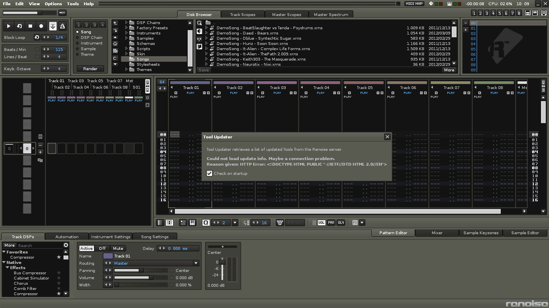Toggle lower frame visibility icon

[x=535, y=13]
